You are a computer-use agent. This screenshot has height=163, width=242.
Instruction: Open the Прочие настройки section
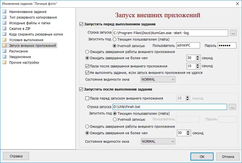point(24,62)
